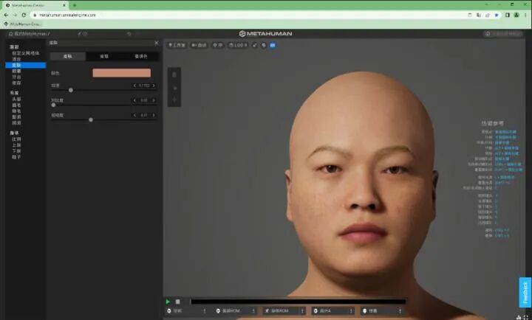The height and width of the screenshot is (320, 532).
Task: Toggle clay material view icon
Action: point(255,45)
